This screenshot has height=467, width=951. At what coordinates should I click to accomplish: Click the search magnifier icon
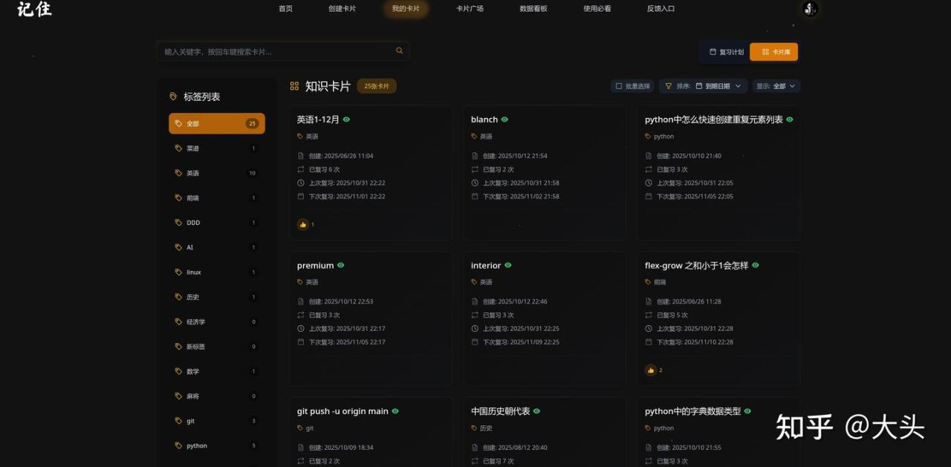click(399, 51)
